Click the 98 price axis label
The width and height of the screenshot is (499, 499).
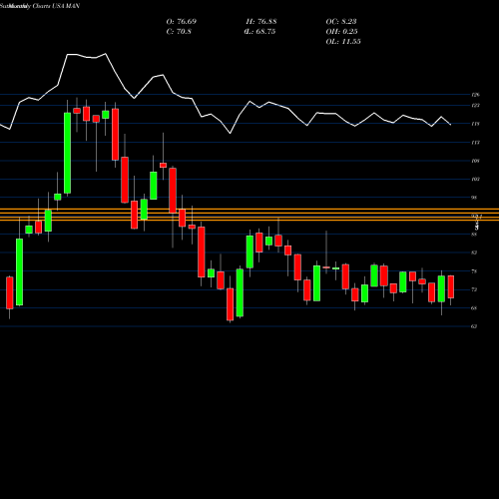point(474,198)
